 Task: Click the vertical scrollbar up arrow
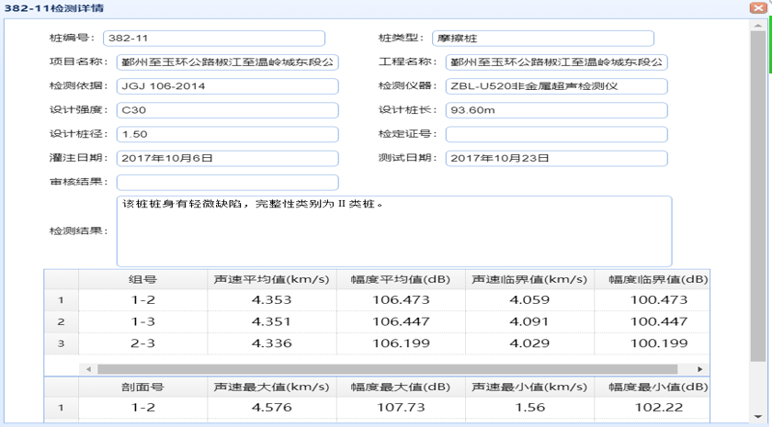[758, 26]
